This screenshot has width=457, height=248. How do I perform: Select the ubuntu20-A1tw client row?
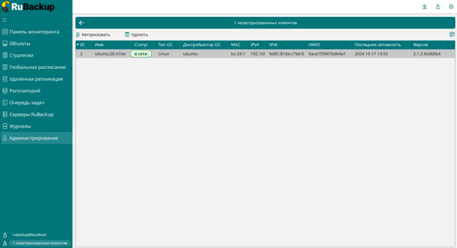(110, 54)
